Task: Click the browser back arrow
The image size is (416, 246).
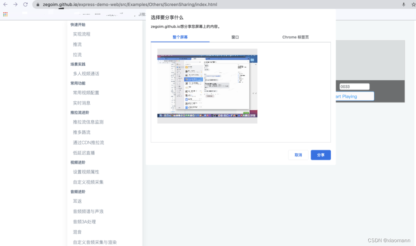Action: tap(5, 5)
